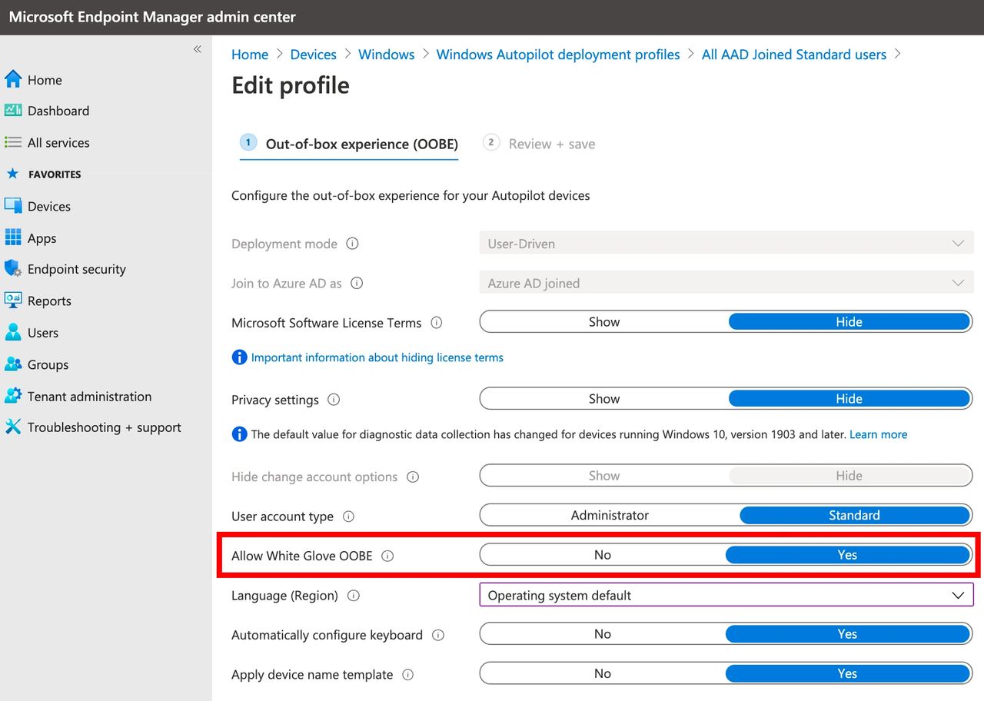Click the Troubleshooting + support wrench icon
984x701 pixels.
pos(13,427)
